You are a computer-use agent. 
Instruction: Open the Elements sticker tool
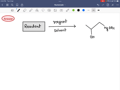[x=49, y=10]
